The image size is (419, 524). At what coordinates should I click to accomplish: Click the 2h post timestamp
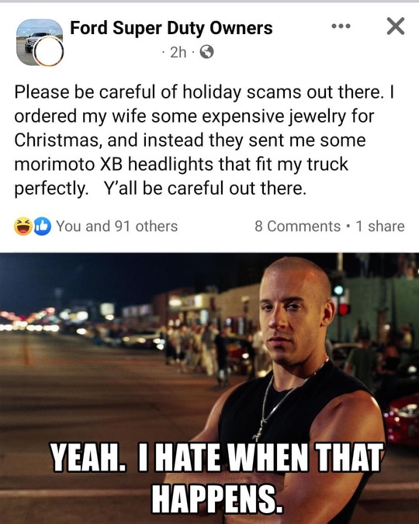point(178,52)
